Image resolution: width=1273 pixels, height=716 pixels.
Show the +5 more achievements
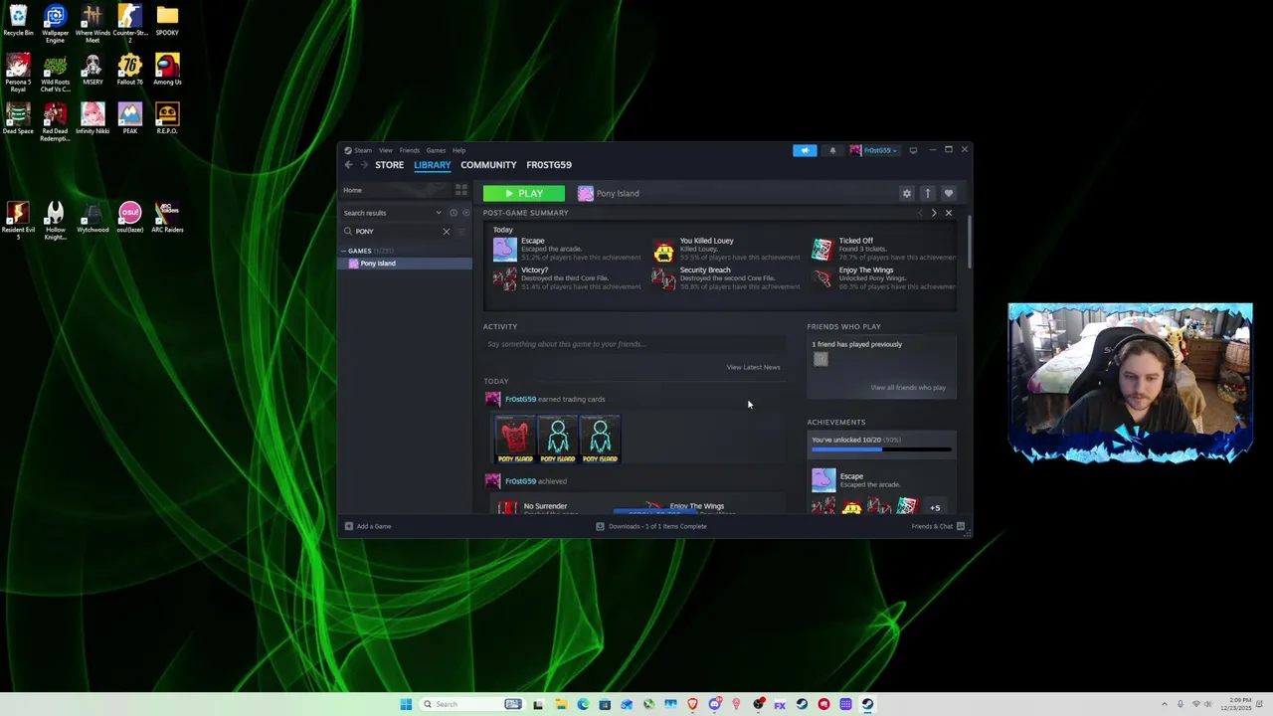coord(934,507)
